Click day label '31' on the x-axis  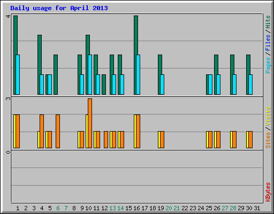coord(257,208)
